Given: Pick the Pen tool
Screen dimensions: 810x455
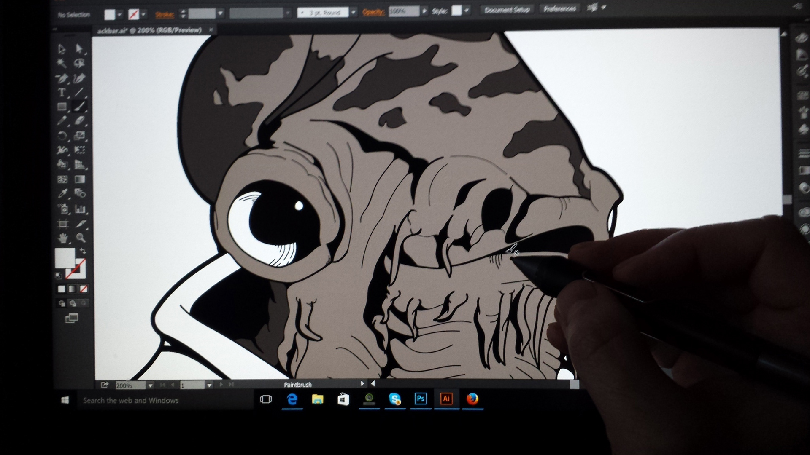Looking at the screenshot, I should pyautogui.click(x=62, y=78).
